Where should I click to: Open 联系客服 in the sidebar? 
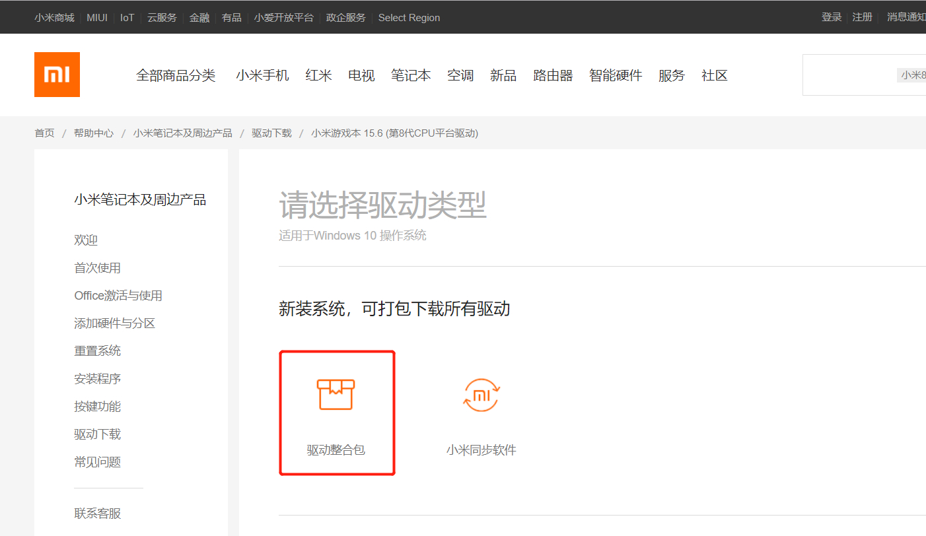pyautogui.click(x=98, y=514)
